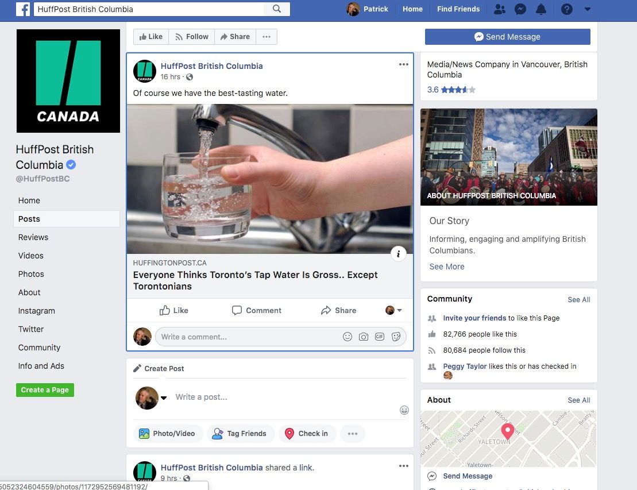Like the Toronto tap water post
Screen dimensions: 637x490
(173, 310)
